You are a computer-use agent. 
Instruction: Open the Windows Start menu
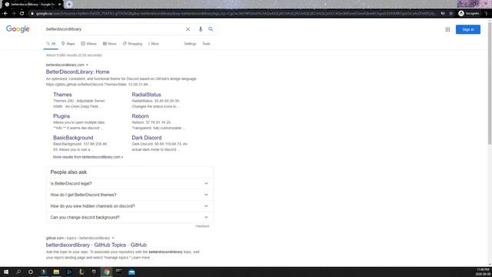click(x=6, y=272)
